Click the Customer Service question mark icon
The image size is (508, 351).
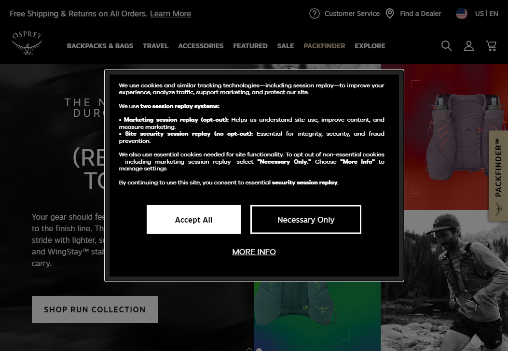[x=314, y=14]
